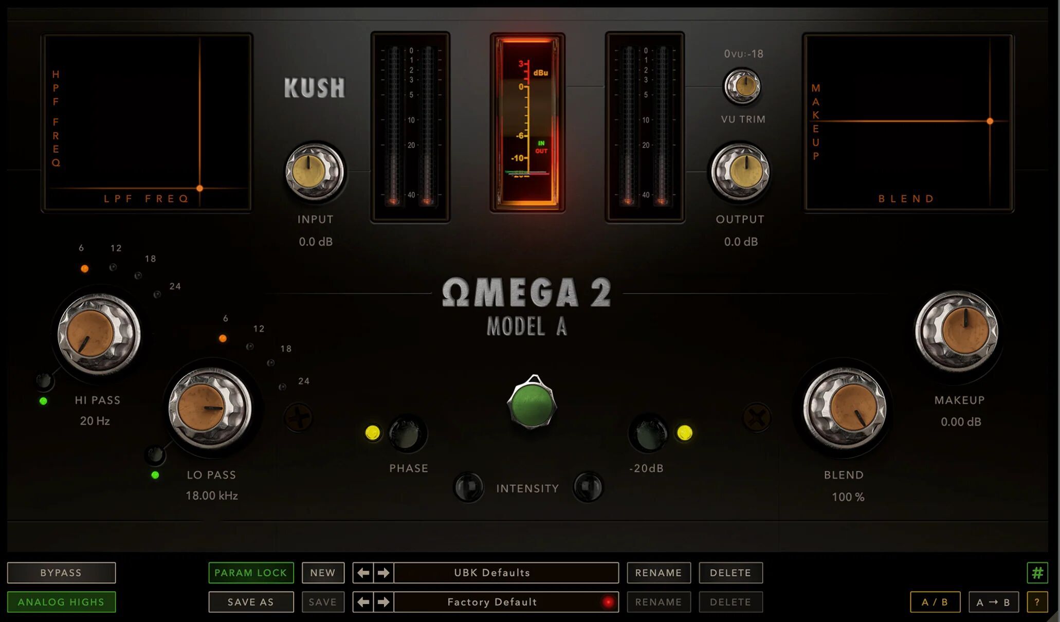Toggle the LO PASS filter enable switch
This screenshot has height=622, width=1060.
click(x=155, y=454)
